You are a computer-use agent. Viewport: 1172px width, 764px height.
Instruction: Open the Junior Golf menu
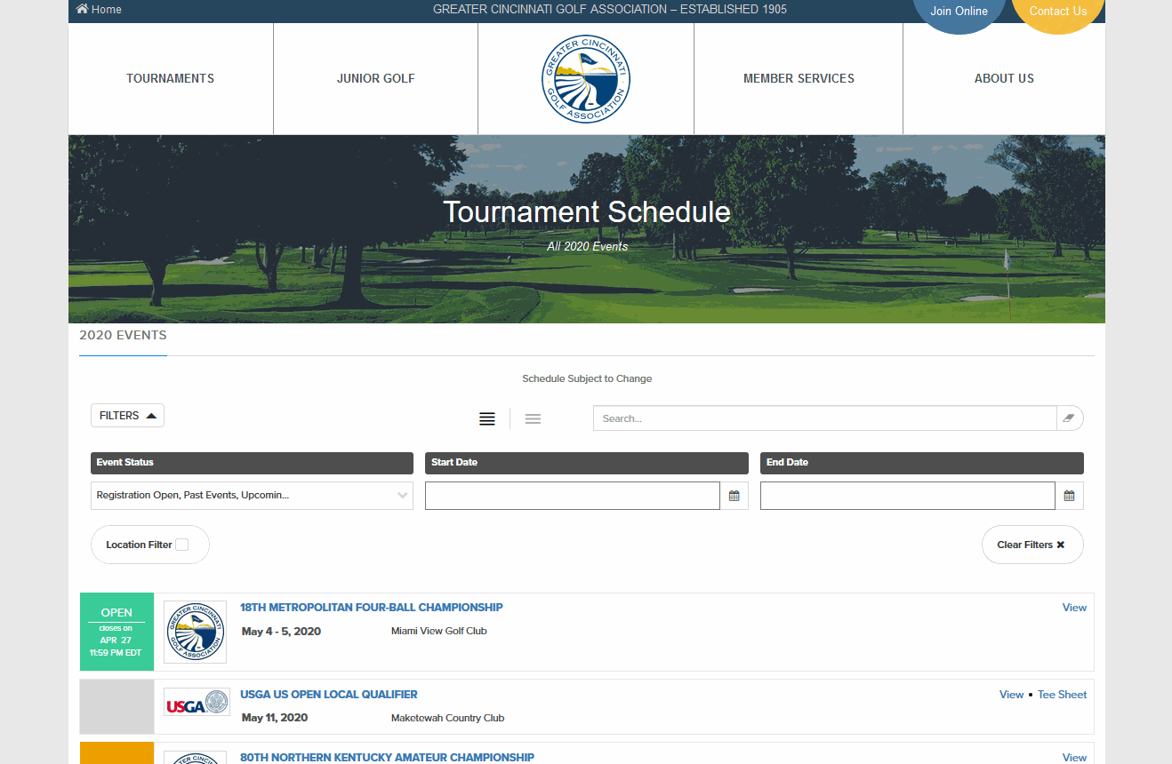click(375, 78)
